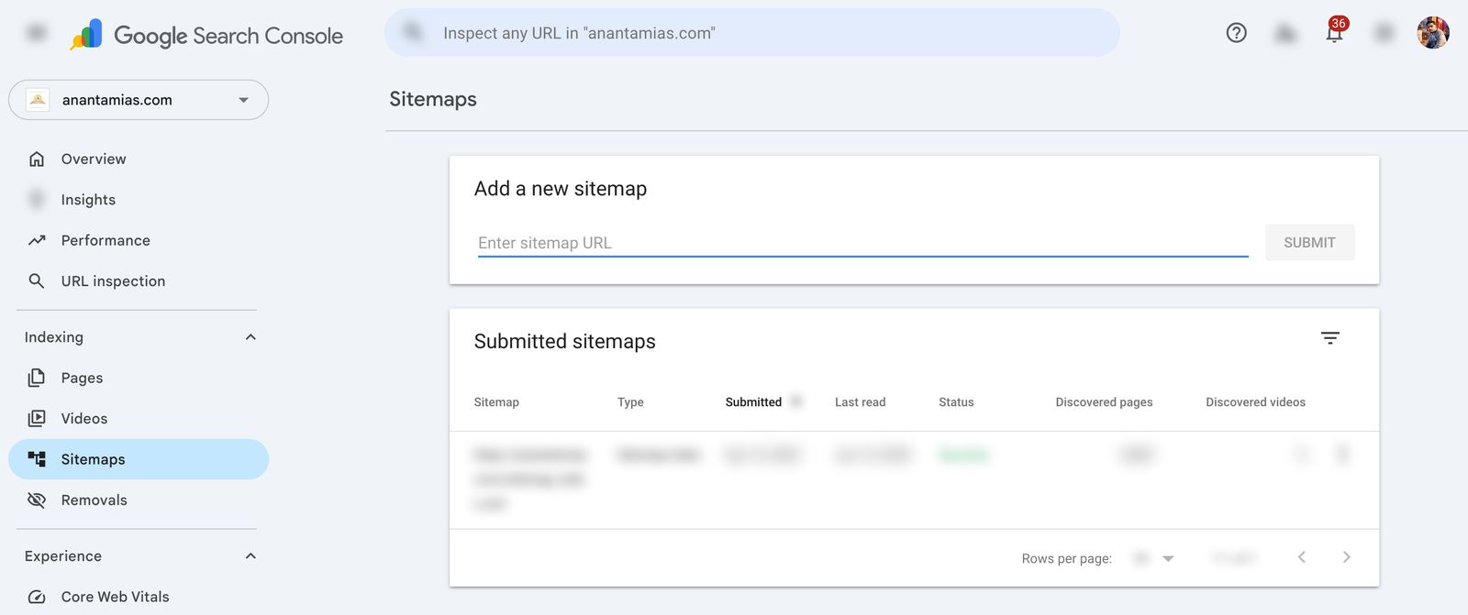Sort by Discovered pages column
Viewport: 1468px width, 615px height.
(1104, 402)
